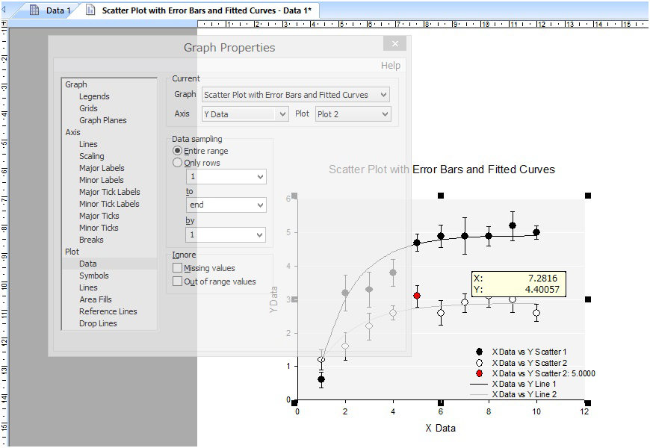Toggle the Out of range values checkbox

(178, 281)
